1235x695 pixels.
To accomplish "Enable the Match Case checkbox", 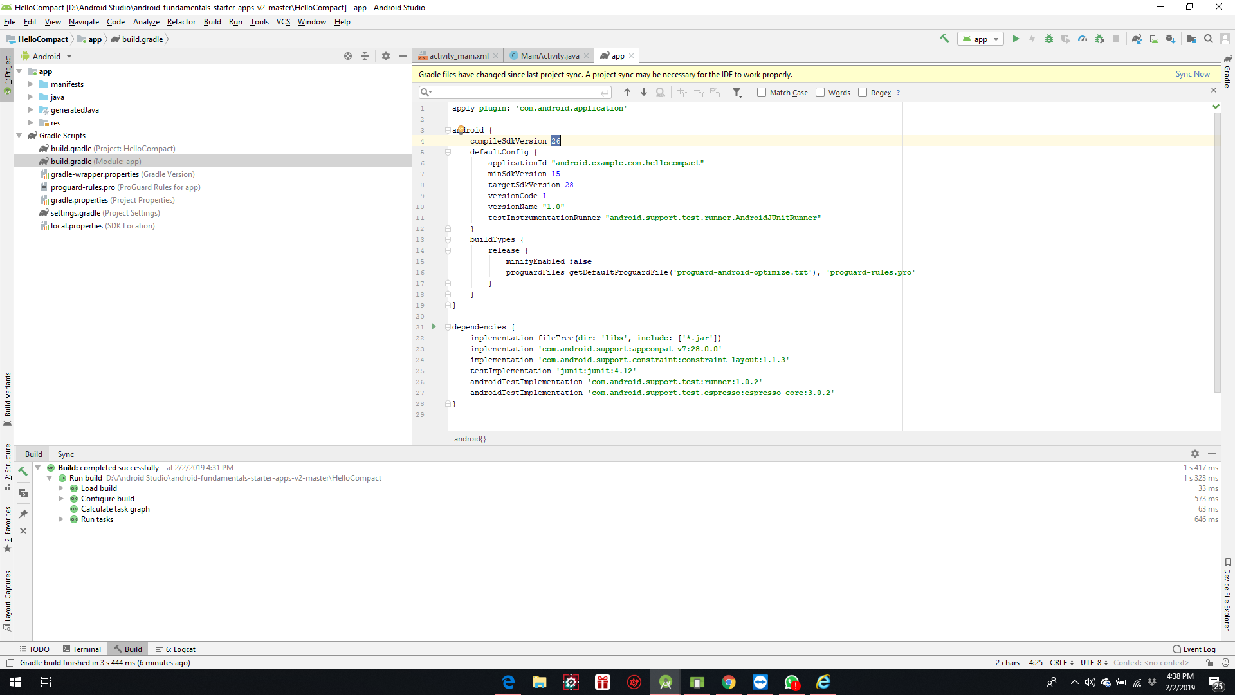I will [x=762, y=92].
